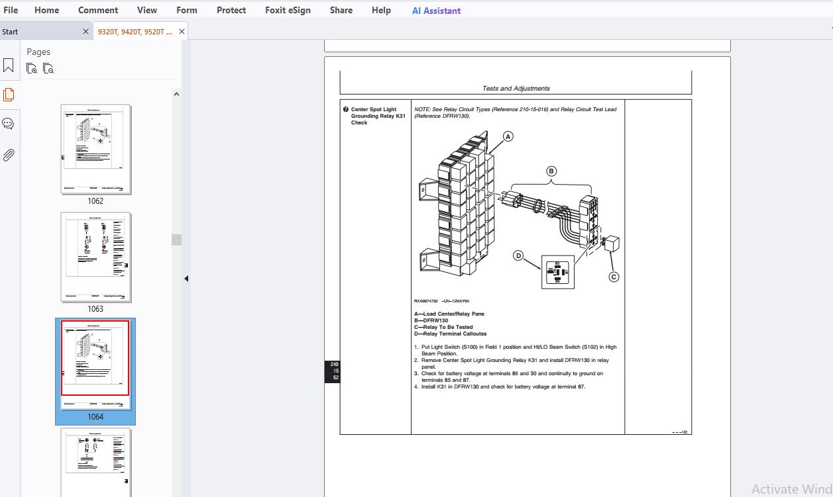833x497 pixels.
Task: Select page 1064 thumbnail
Action: (95, 365)
